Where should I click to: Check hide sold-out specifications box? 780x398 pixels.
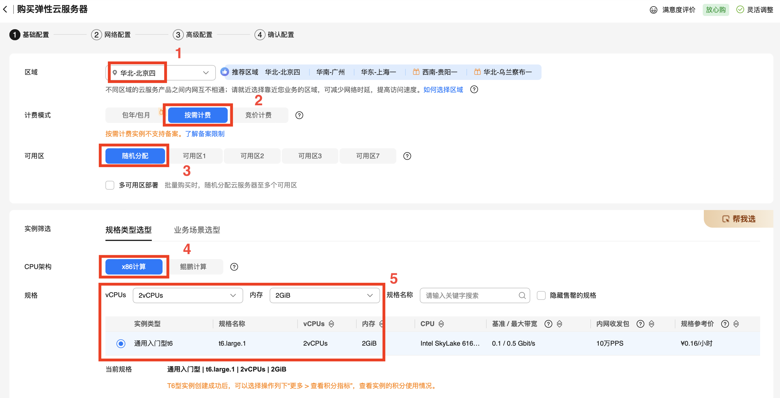coord(541,295)
